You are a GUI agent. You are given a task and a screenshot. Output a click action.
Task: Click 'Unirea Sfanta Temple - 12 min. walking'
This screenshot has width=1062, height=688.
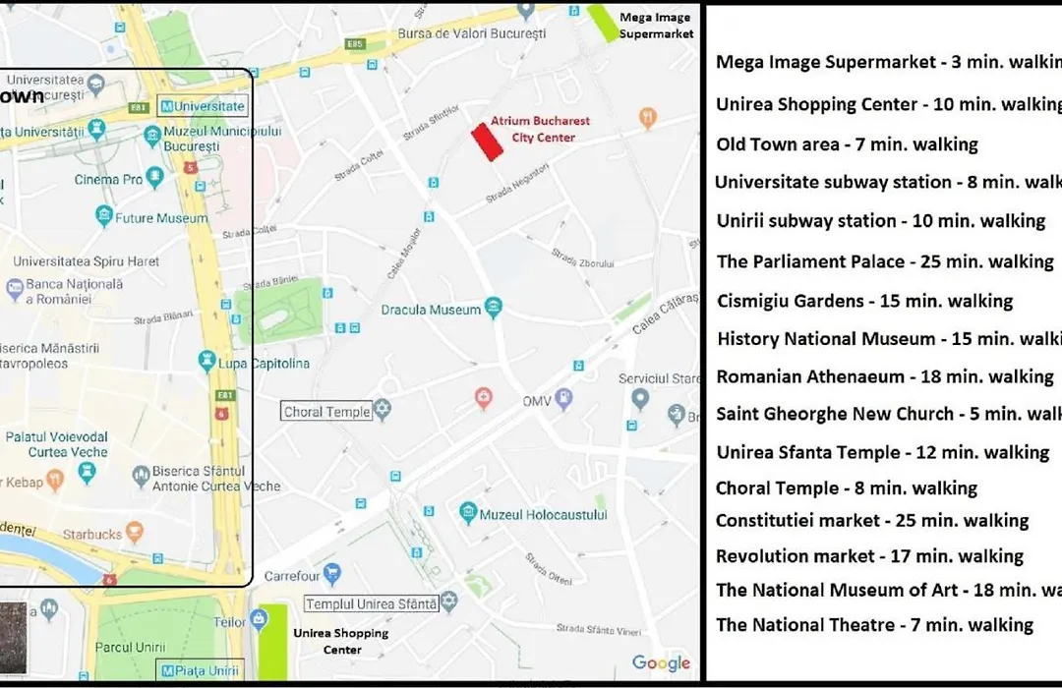click(x=883, y=452)
